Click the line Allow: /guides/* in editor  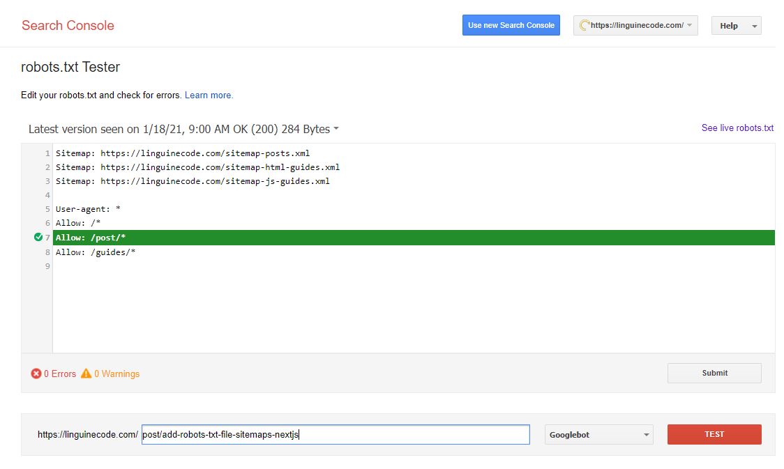(96, 252)
